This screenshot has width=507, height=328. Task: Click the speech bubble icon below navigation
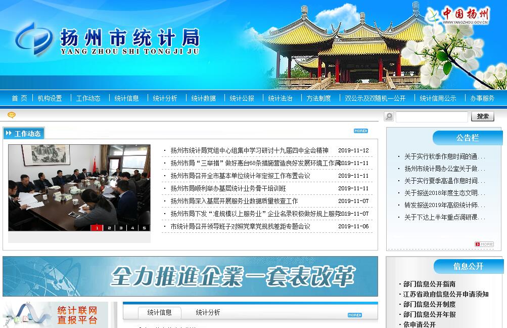(12, 115)
